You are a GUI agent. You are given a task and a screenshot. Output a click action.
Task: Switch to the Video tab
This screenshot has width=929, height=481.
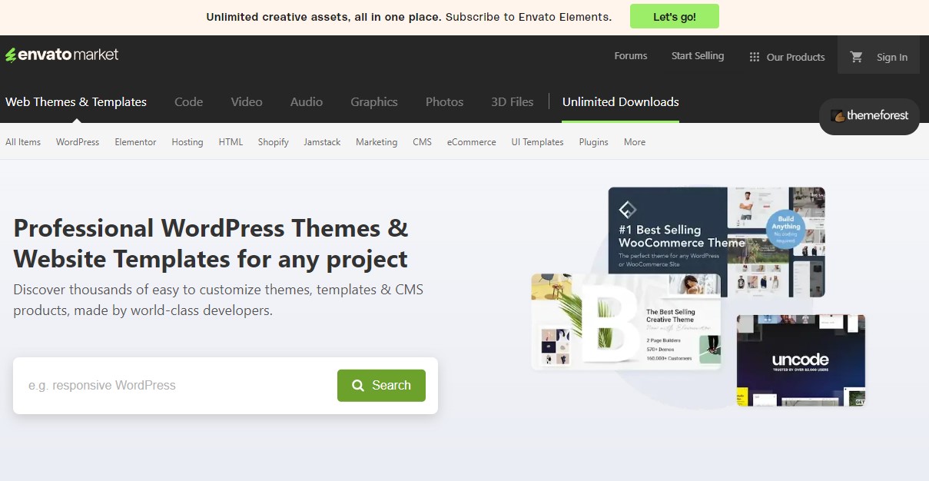pos(247,101)
